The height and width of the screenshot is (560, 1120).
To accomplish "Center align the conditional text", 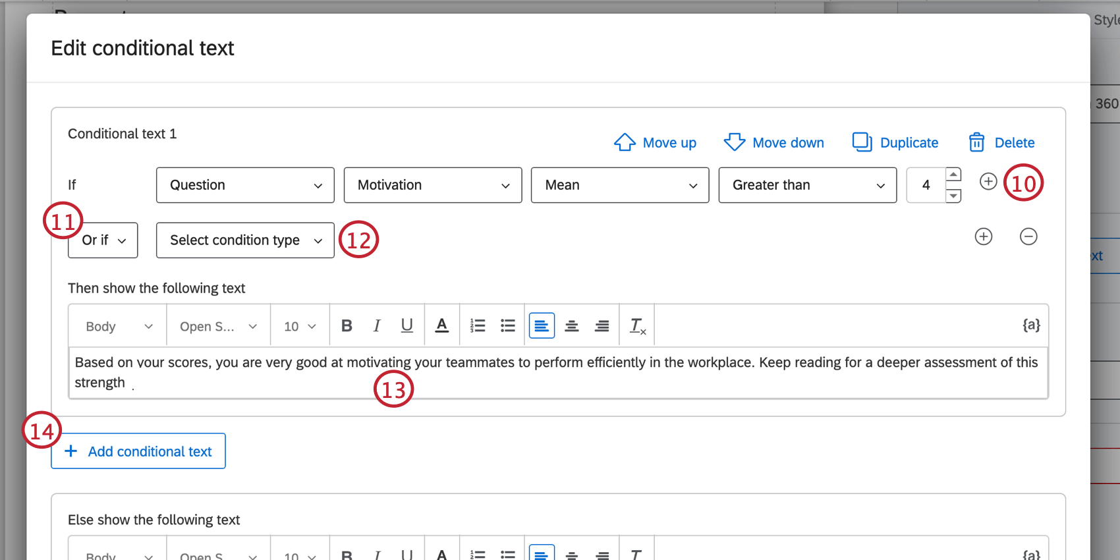I will pyautogui.click(x=572, y=325).
